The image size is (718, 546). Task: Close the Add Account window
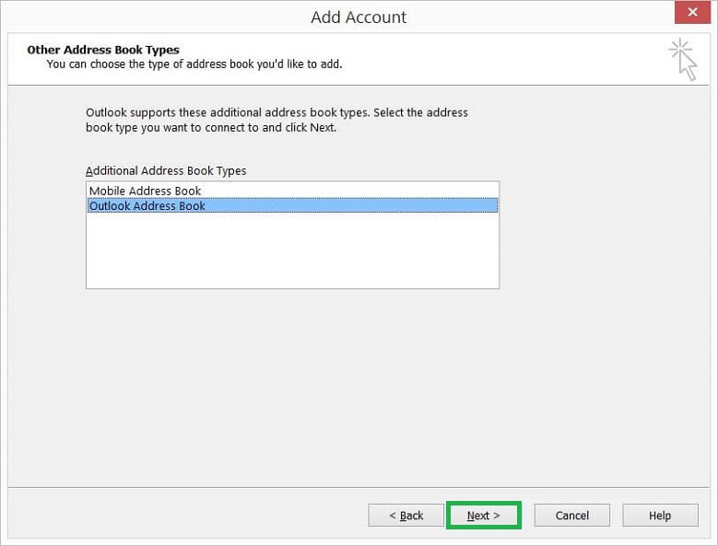click(x=692, y=12)
